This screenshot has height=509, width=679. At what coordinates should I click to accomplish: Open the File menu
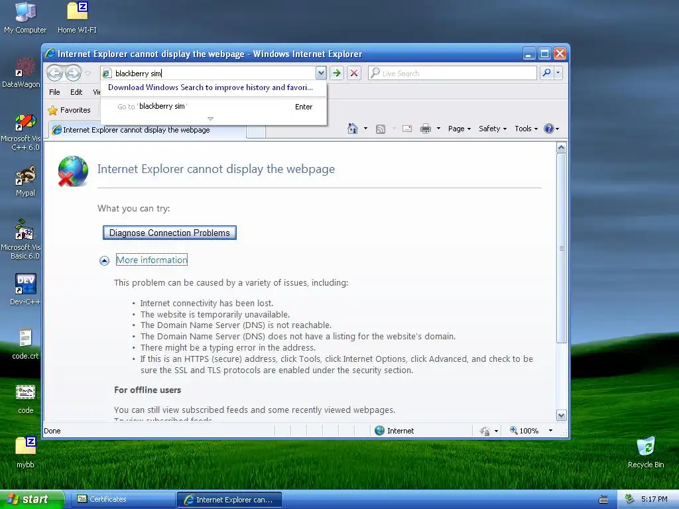coord(54,92)
